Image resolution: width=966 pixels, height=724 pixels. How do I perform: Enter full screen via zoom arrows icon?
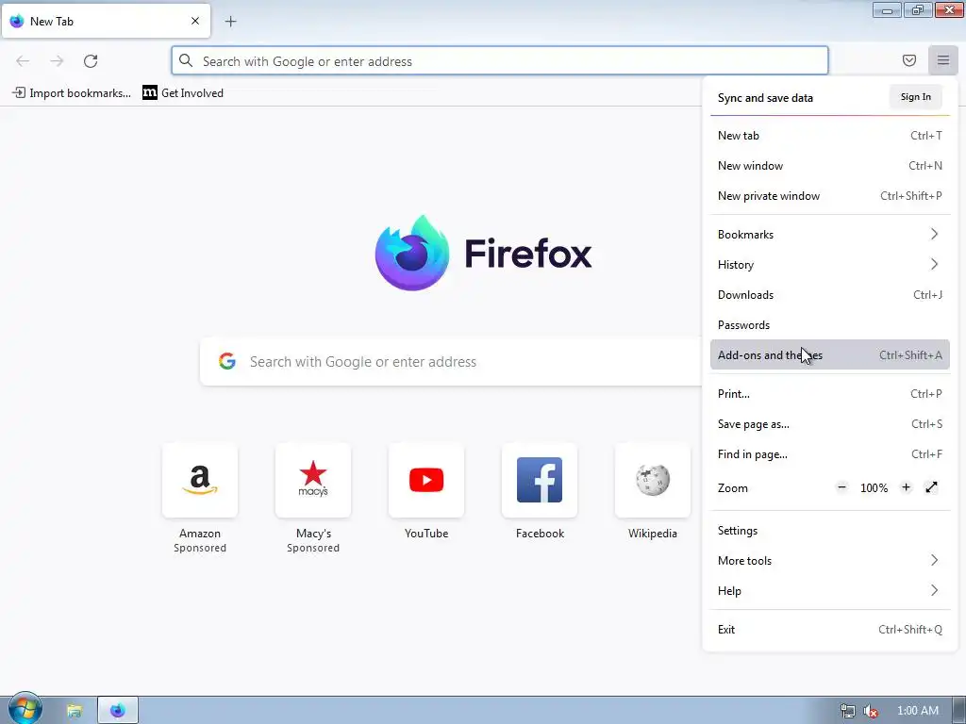click(931, 487)
